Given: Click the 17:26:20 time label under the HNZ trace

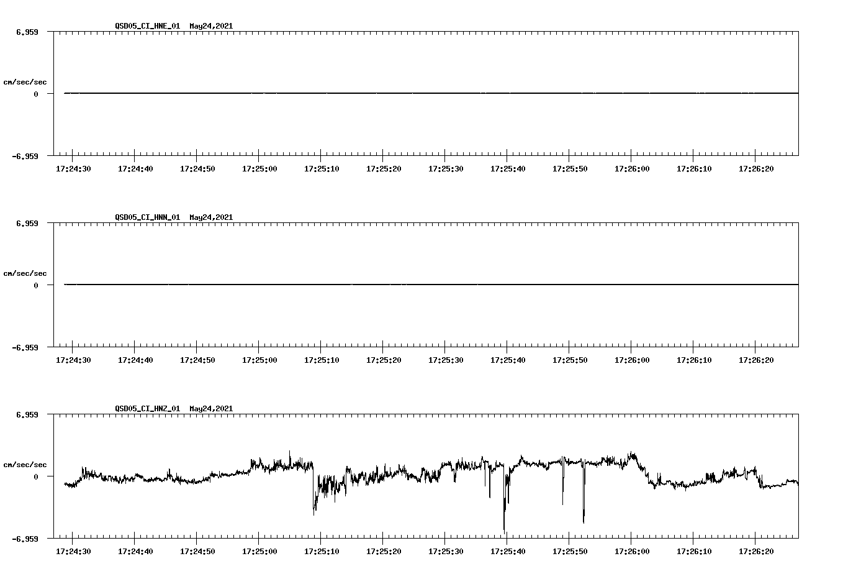Looking at the screenshot, I should pyautogui.click(x=757, y=550).
